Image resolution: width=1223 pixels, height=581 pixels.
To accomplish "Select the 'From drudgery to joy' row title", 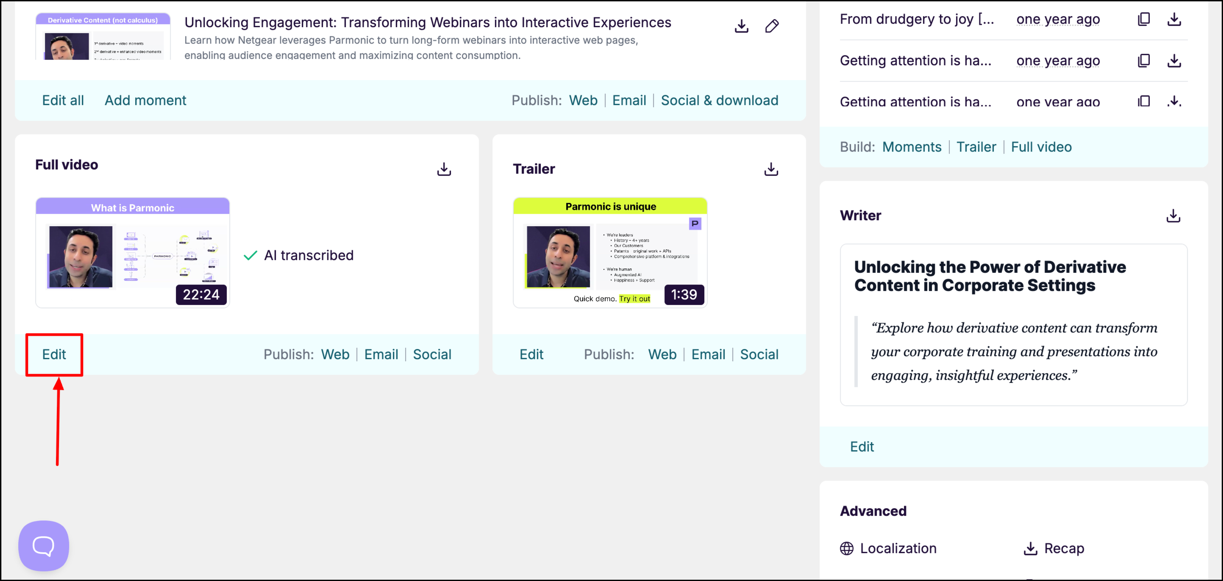I will 917,19.
